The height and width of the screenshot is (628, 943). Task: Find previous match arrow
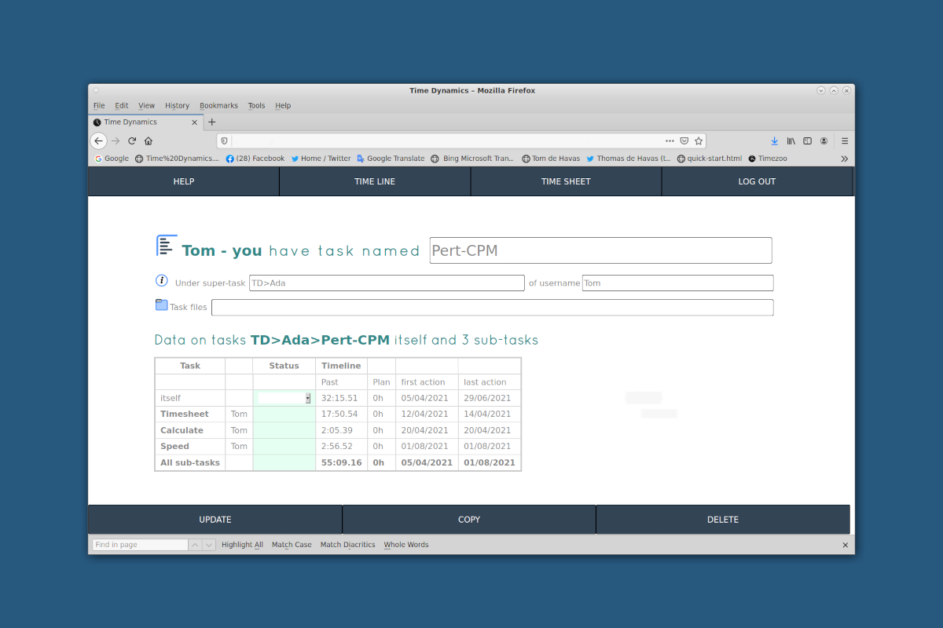click(x=195, y=545)
